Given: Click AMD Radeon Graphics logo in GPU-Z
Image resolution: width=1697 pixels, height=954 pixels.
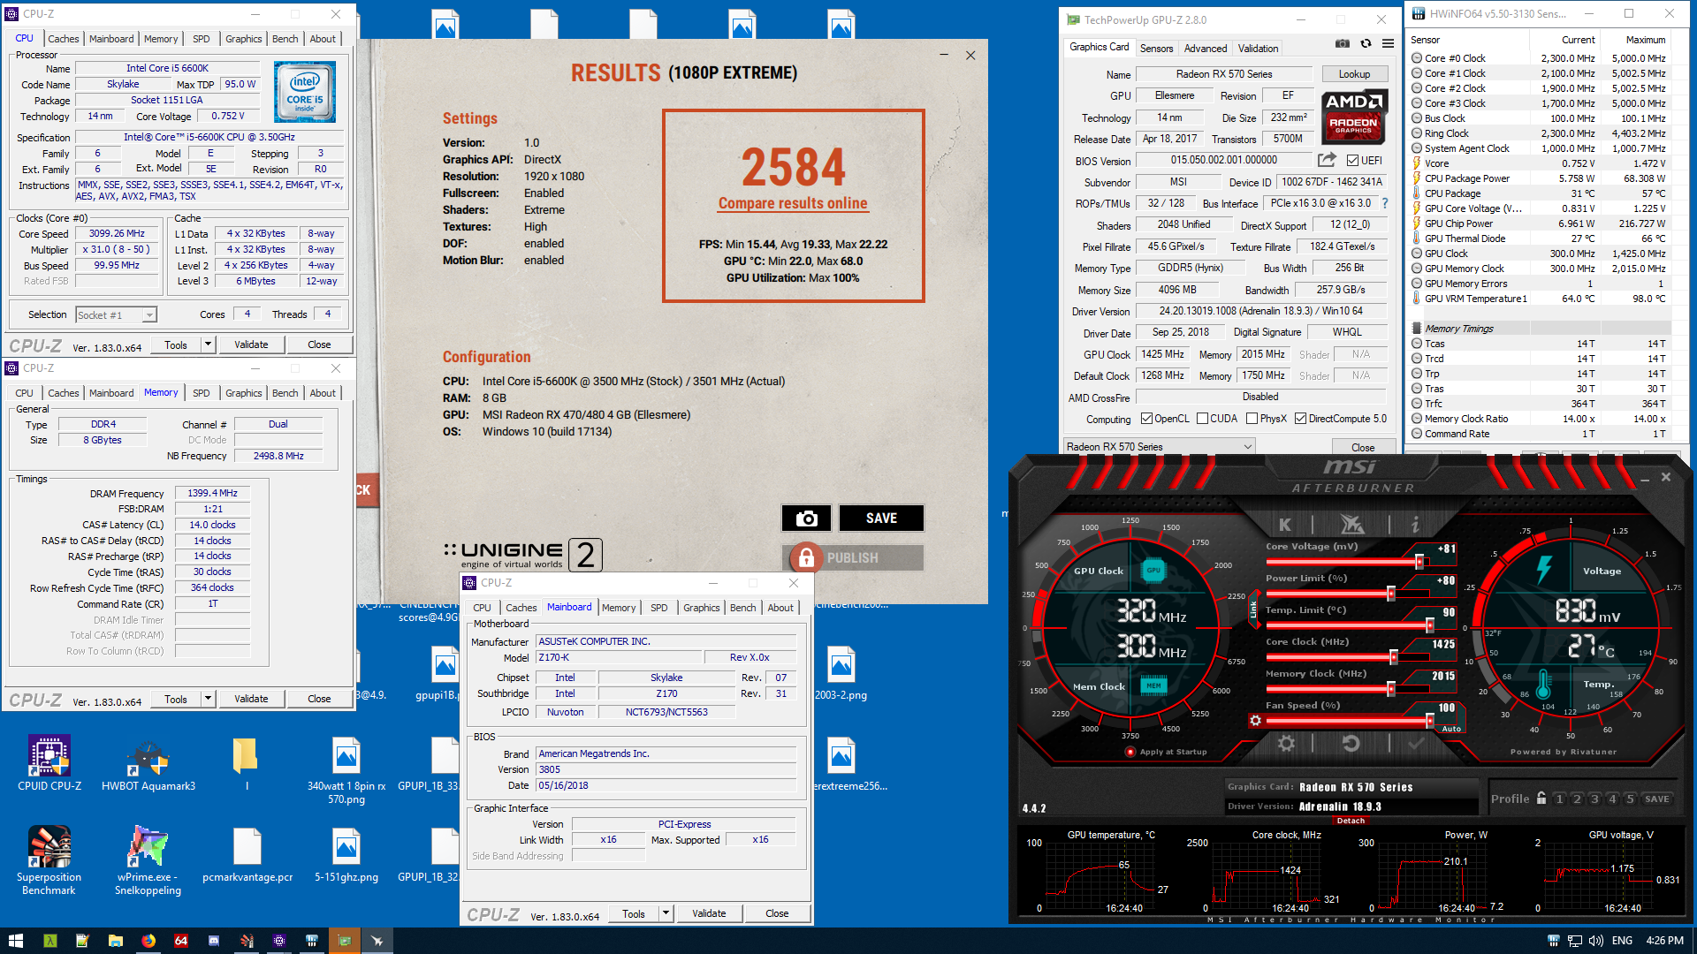Looking at the screenshot, I should pos(1354,117).
